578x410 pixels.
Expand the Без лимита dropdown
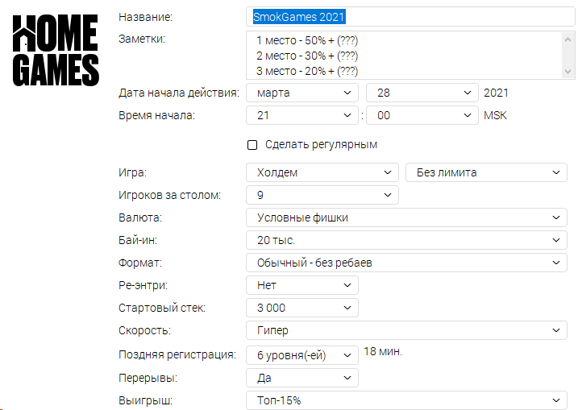(x=486, y=172)
